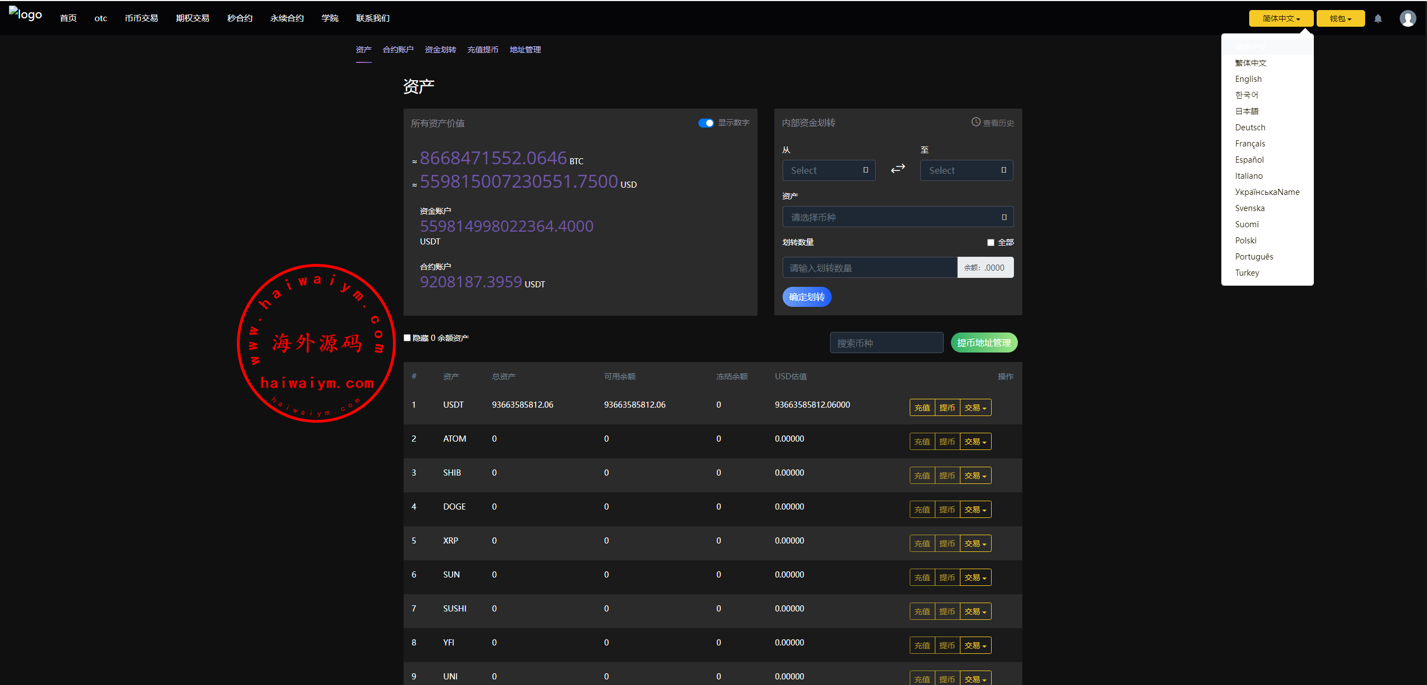Open the 从 Select dropdown

(x=828, y=170)
